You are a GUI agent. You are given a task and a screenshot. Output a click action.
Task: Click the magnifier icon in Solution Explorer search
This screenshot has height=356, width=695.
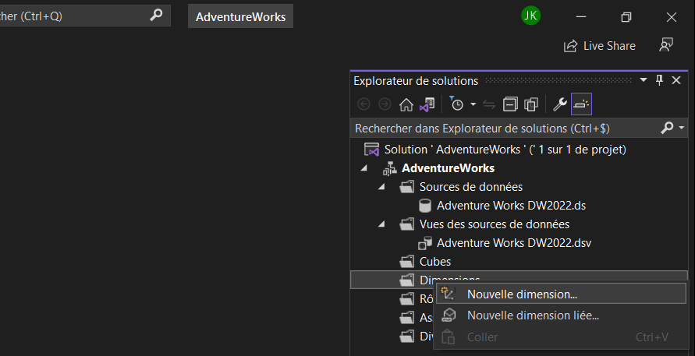pyautogui.click(x=667, y=128)
